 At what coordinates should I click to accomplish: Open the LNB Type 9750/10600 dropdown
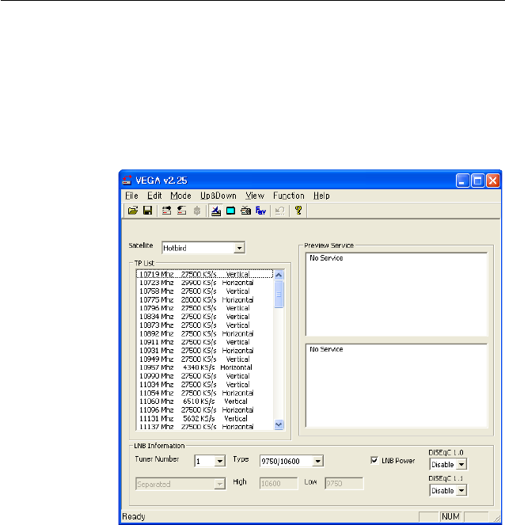[x=317, y=462]
